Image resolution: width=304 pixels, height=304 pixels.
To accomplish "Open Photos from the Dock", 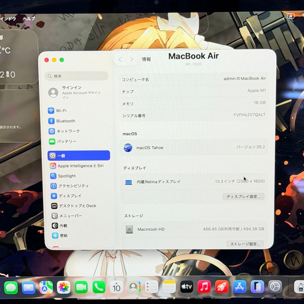I will [64, 287].
